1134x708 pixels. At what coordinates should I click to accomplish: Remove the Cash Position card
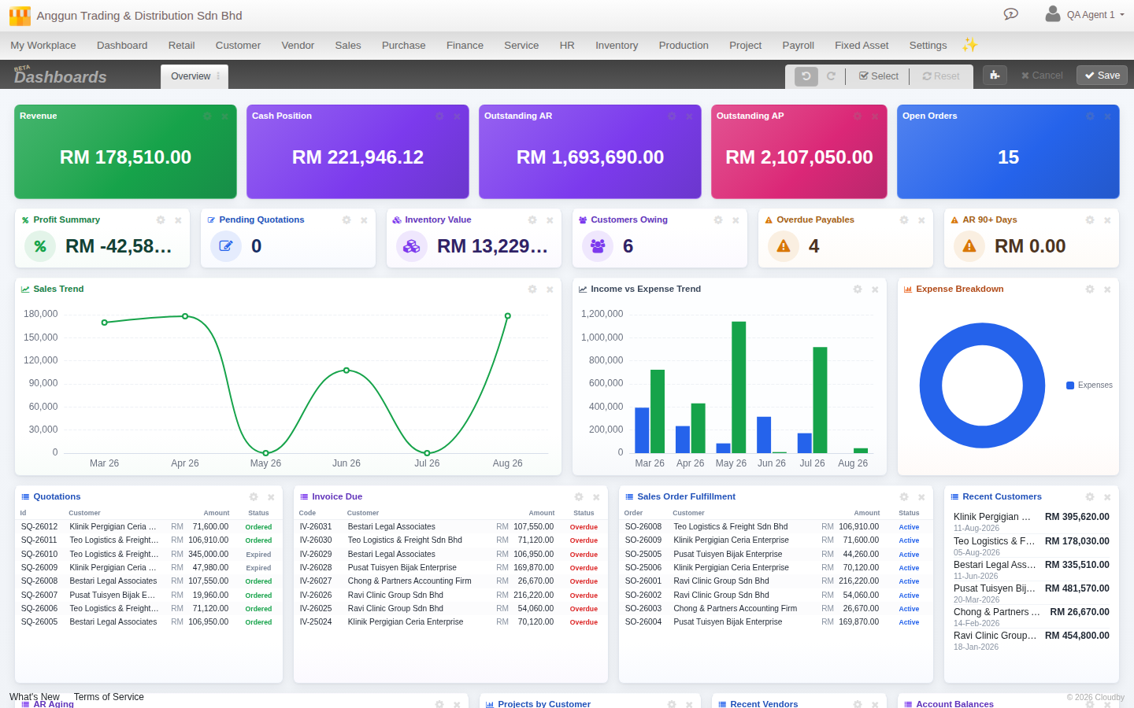click(x=457, y=116)
